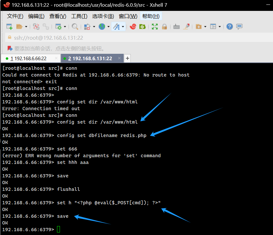Image resolution: width=273 pixels, height=235 pixels.
Task: Expand the Open Session dropdown arrow
Action: (x=26, y=27)
